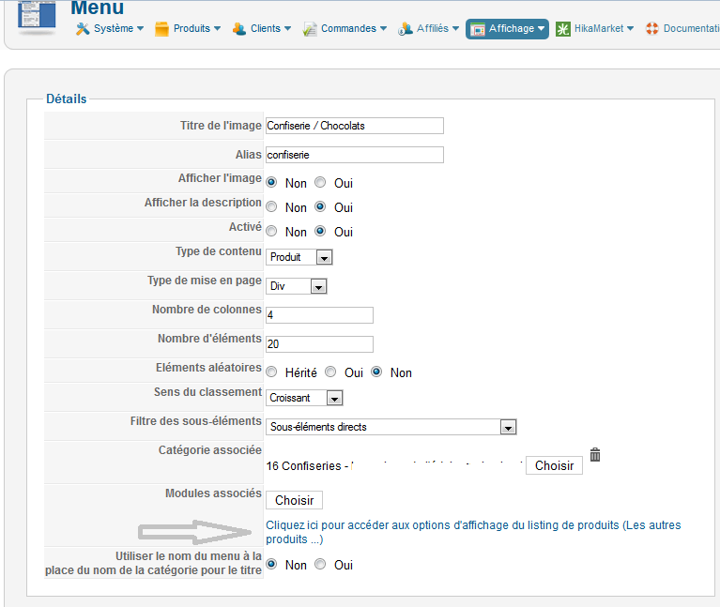Image resolution: width=720 pixels, height=607 pixels.
Task: Set Afficher l'image to Oui
Action: pyautogui.click(x=320, y=183)
